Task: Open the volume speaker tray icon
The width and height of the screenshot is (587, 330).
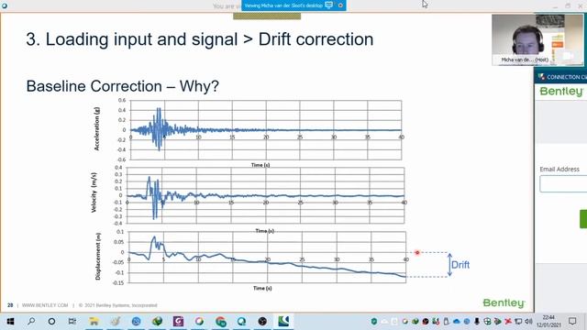Action: [x=528, y=322]
